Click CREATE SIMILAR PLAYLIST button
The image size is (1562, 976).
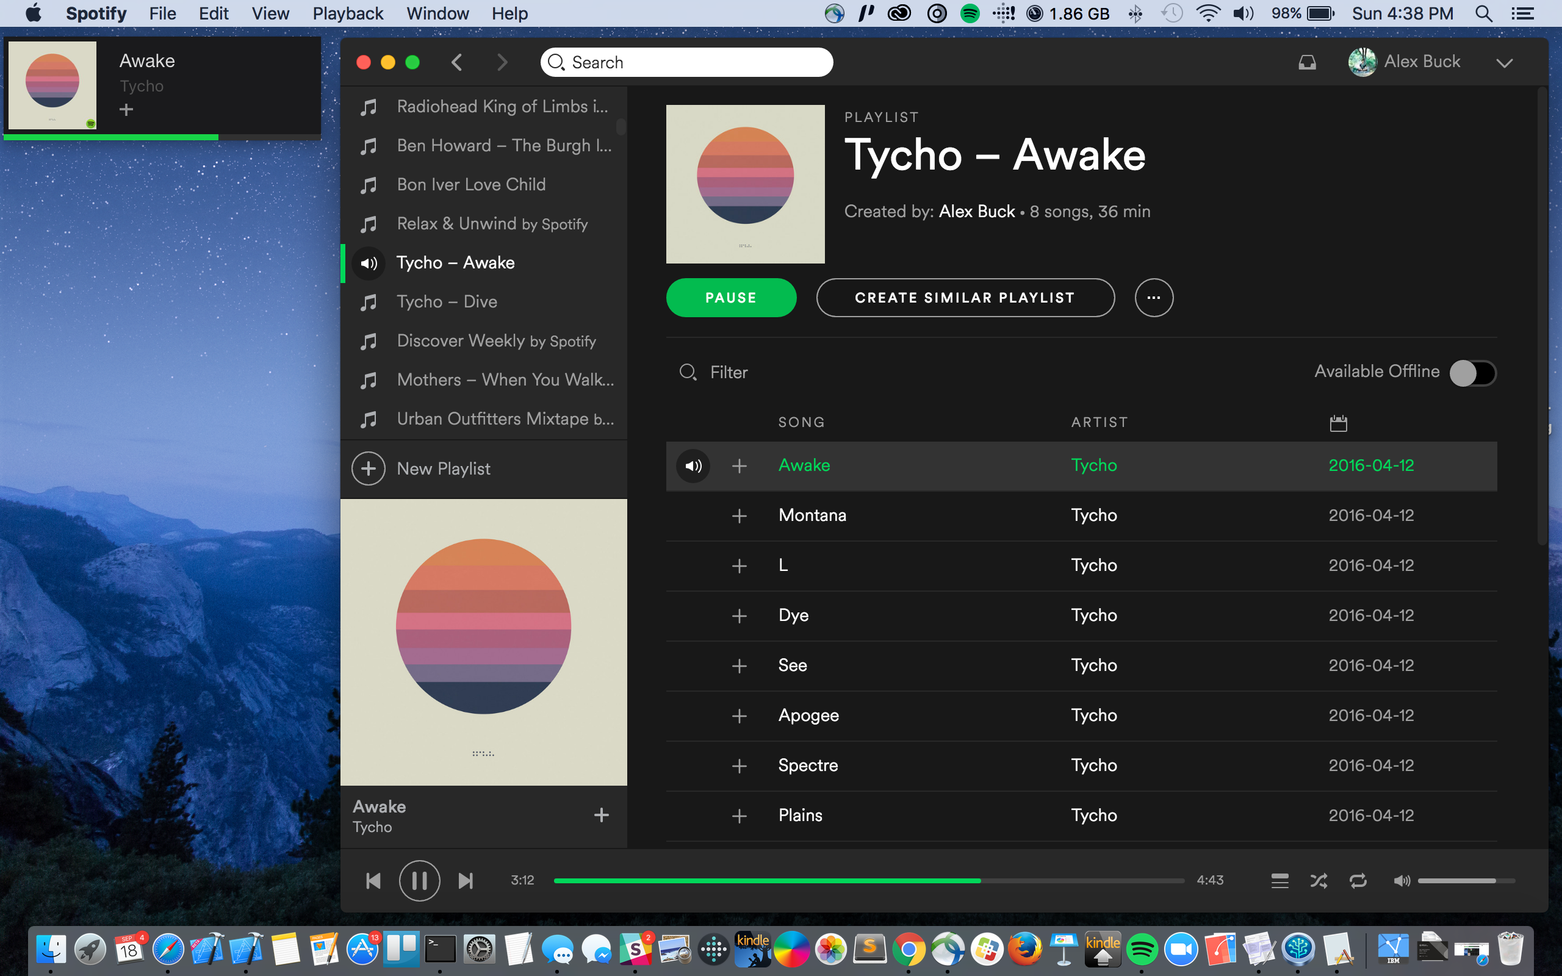pyautogui.click(x=965, y=298)
